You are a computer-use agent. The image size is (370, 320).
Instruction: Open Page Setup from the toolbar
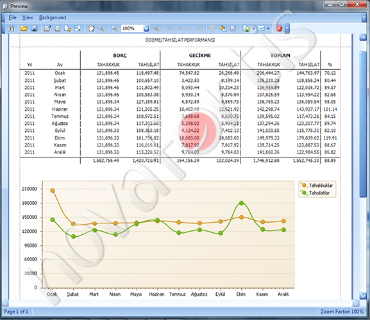68,29
